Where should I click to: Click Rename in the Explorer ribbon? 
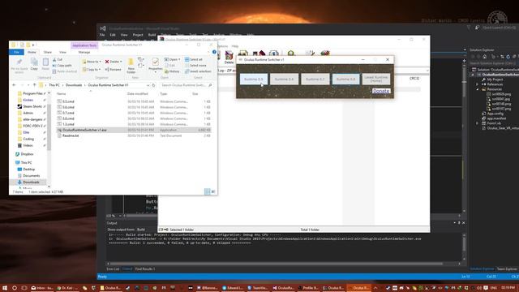click(x=113, y=70)
